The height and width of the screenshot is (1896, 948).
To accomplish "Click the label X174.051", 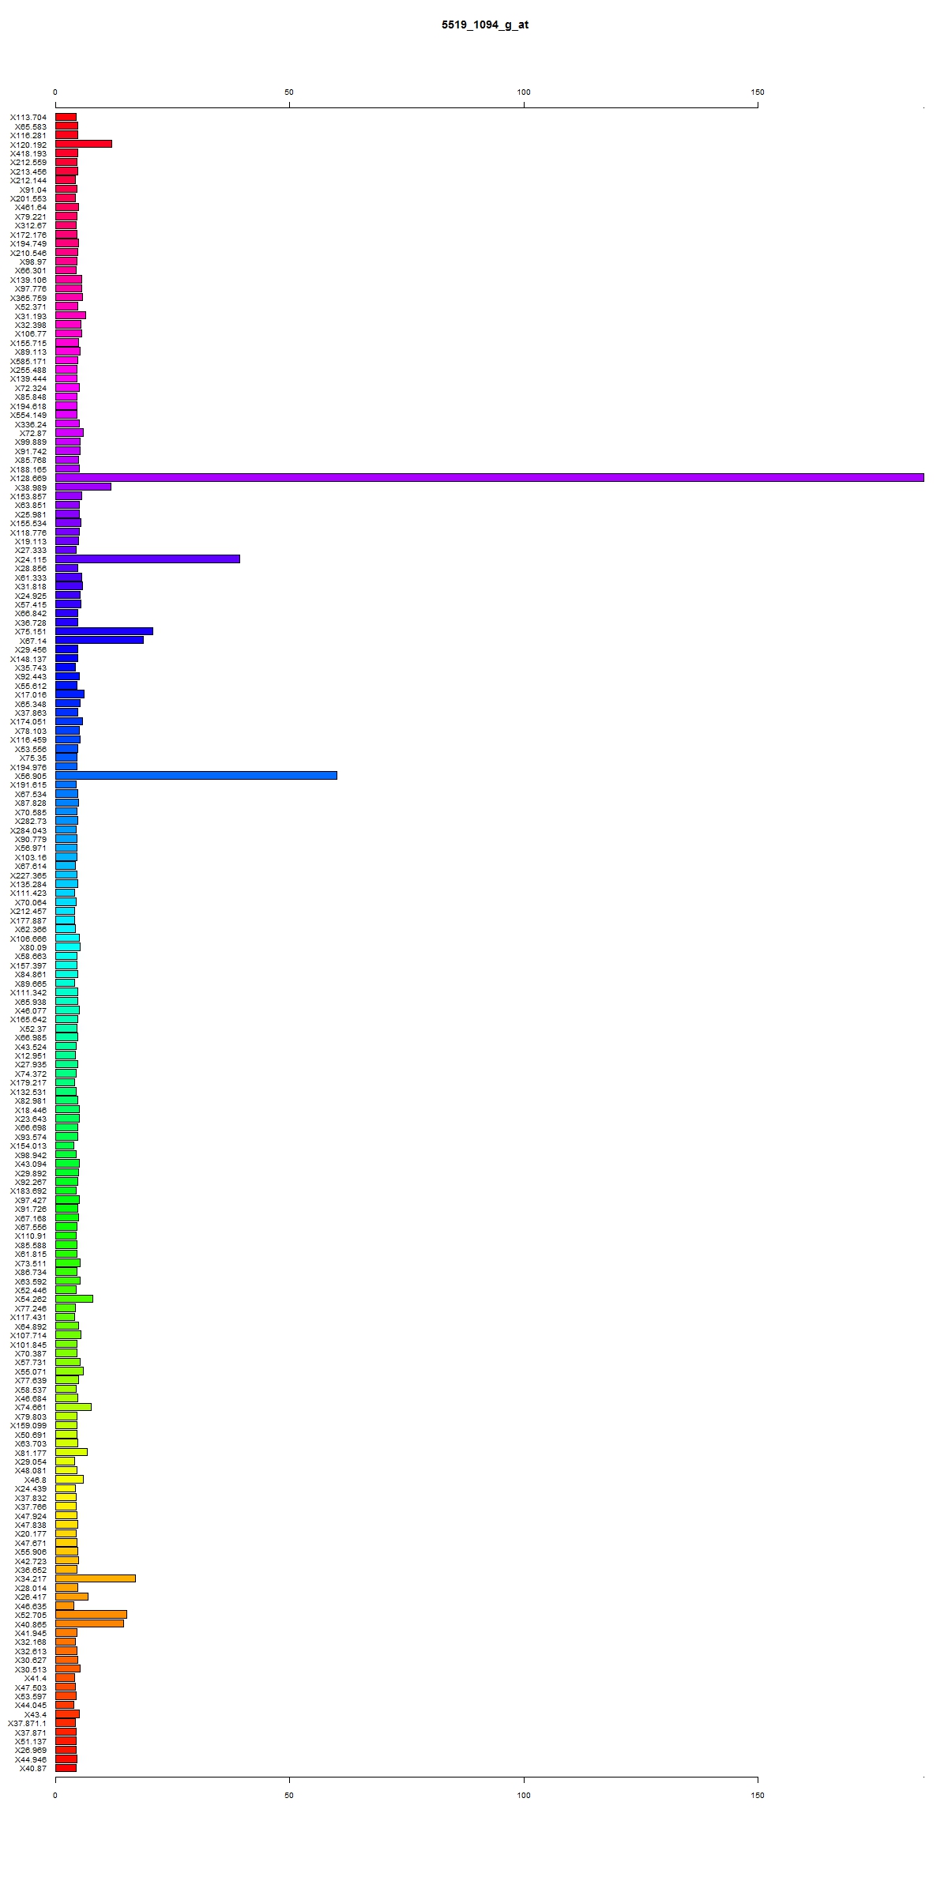I will [28, 722].
